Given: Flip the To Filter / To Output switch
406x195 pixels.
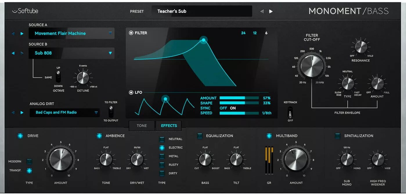Looking at the screenshot, I should click(111, 111).
